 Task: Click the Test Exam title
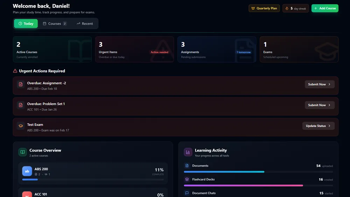(x=35, y=125)
